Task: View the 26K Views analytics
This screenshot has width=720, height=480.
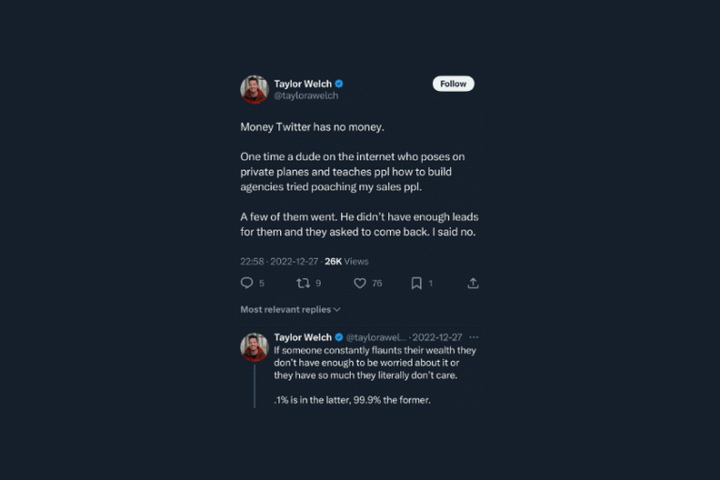Action: tap(347, 262)
